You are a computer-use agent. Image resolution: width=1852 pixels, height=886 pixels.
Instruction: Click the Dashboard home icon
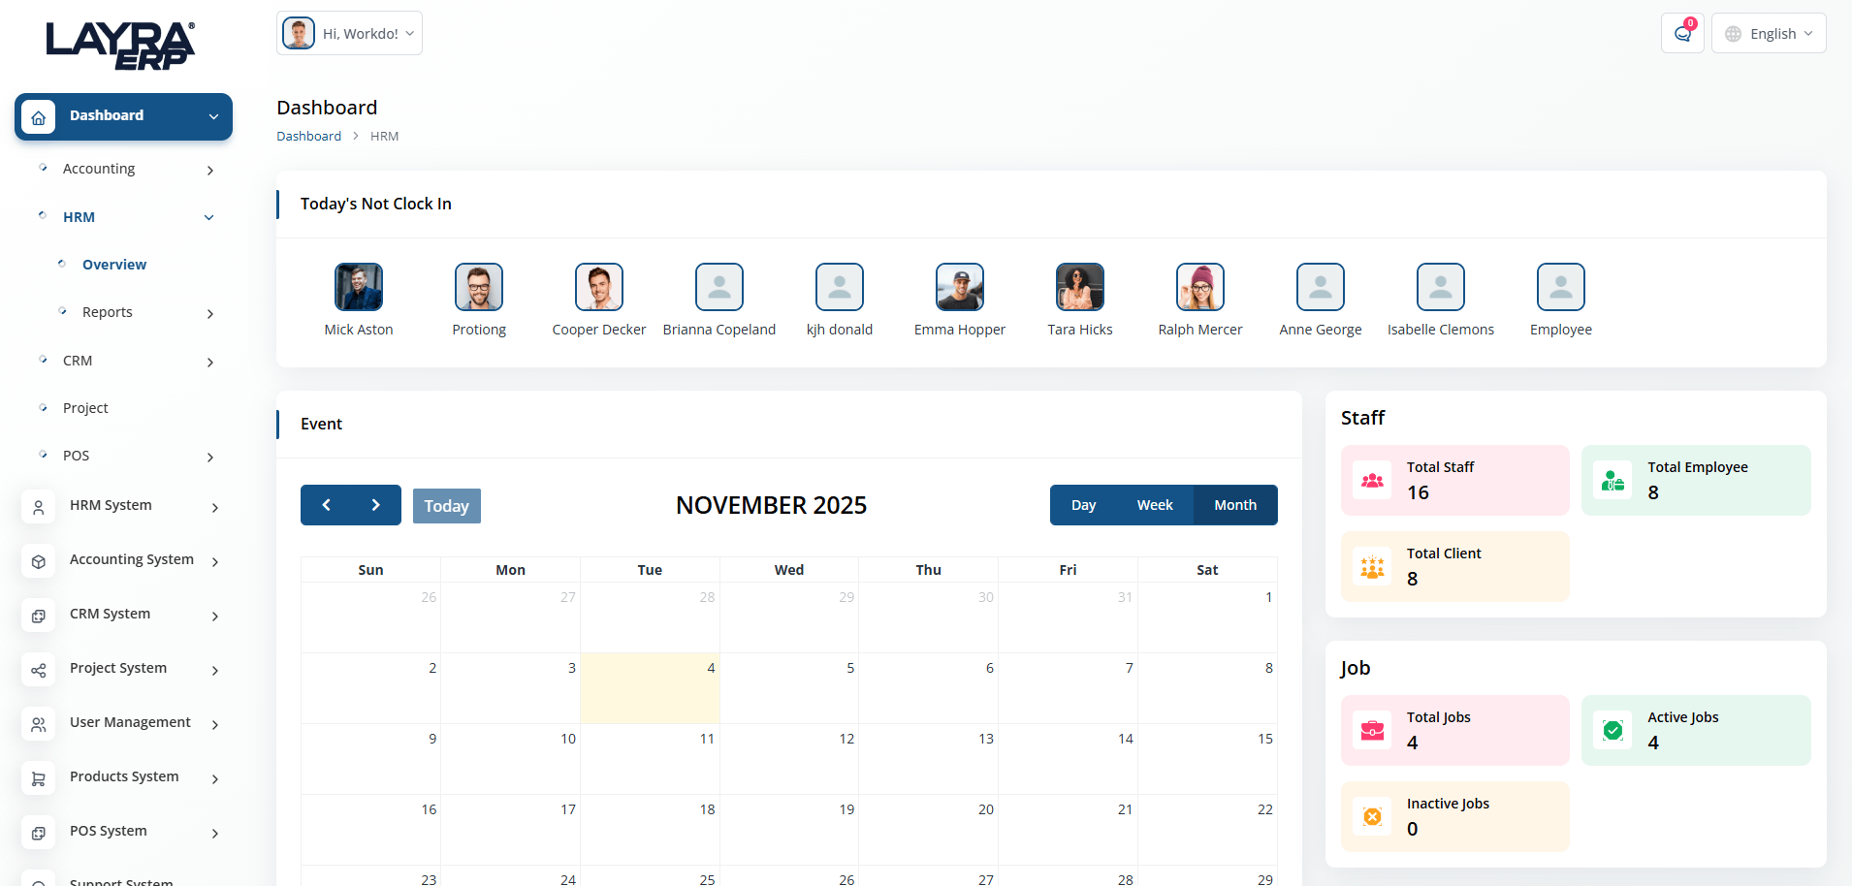(38, 117)
